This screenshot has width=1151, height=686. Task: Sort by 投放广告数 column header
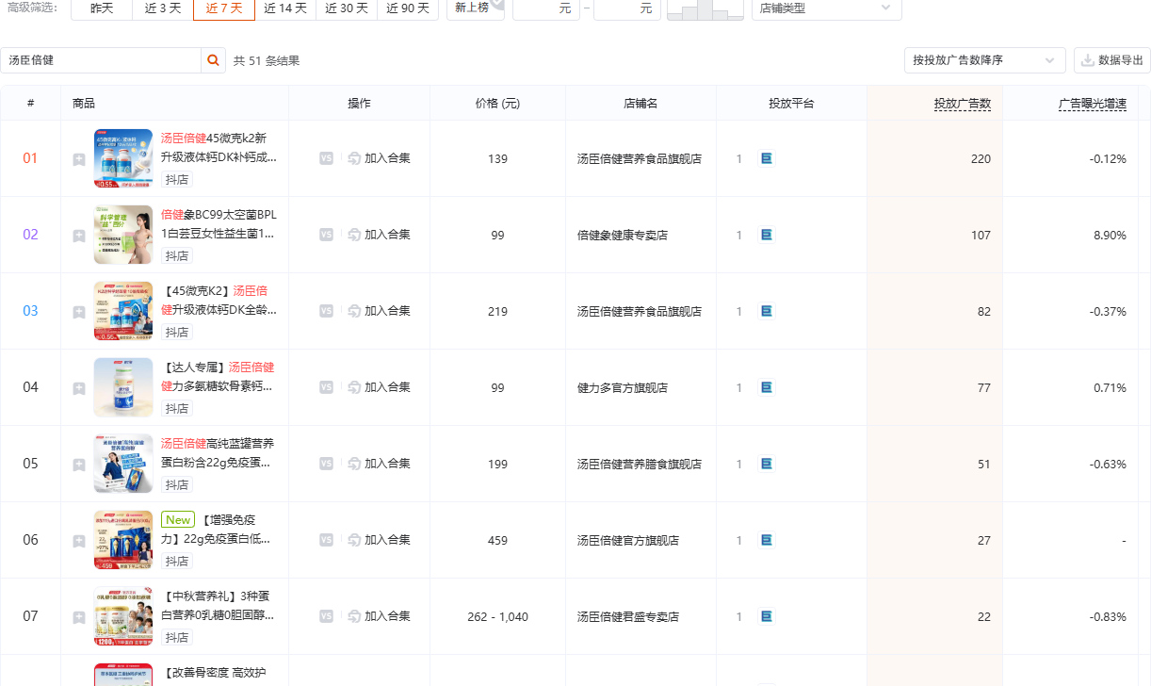[x=963, y=104]
